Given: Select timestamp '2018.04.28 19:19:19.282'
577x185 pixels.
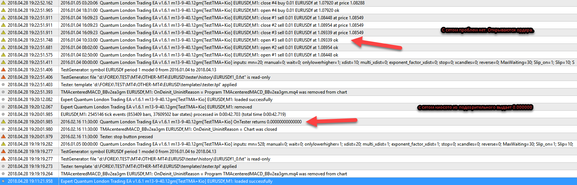Looking at the screenshot, I should (30, 144).
